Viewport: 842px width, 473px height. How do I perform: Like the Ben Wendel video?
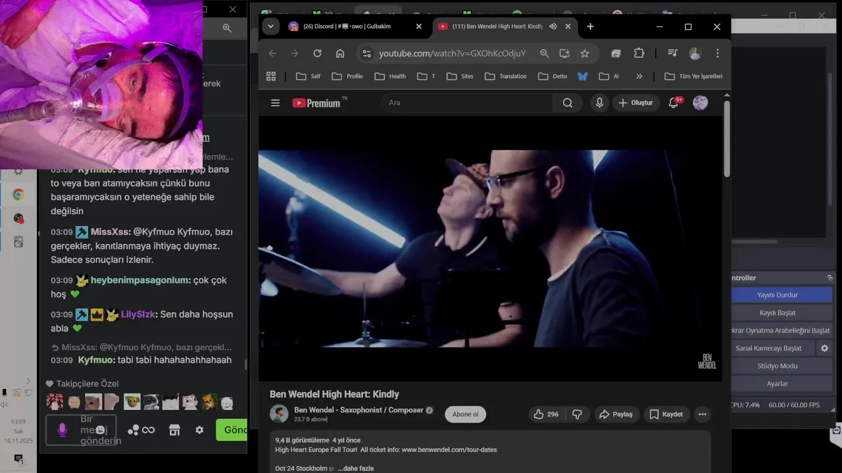tap(546, 414)
